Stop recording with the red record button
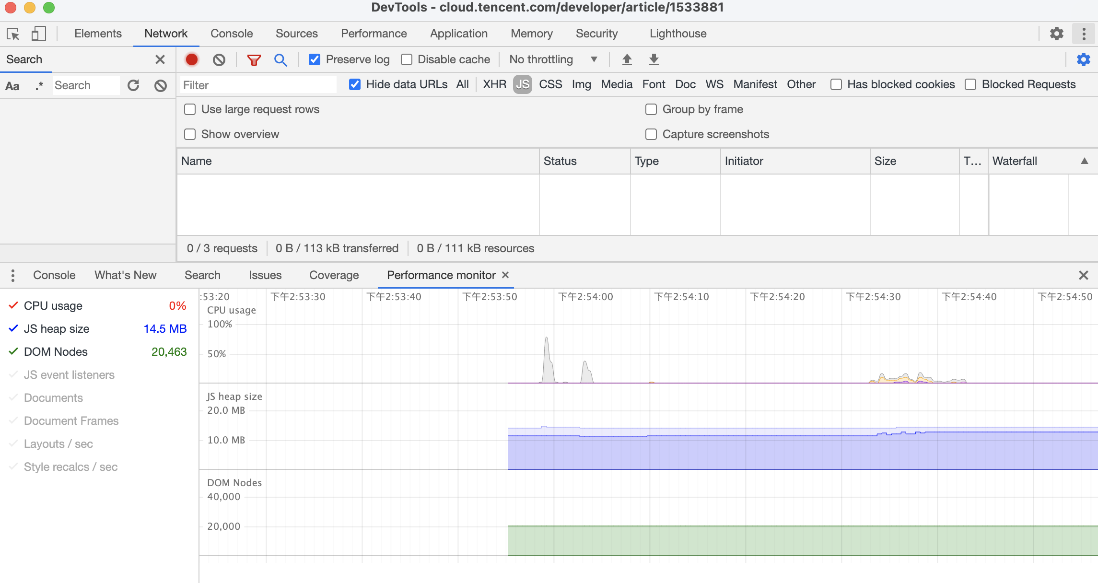 point(192,59)
